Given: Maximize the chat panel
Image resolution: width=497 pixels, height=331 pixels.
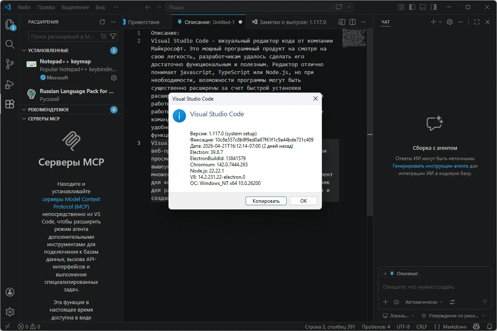Looking at the screenshot, I should (x=477, y=22).
